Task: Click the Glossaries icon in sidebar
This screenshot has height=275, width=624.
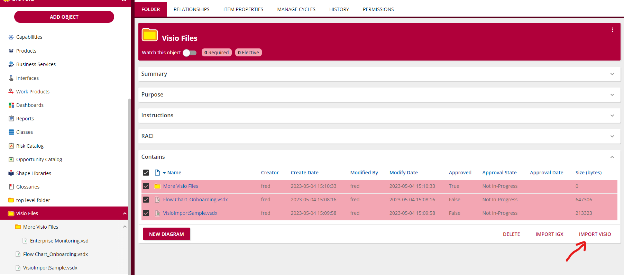Action: tap(11, 187)
